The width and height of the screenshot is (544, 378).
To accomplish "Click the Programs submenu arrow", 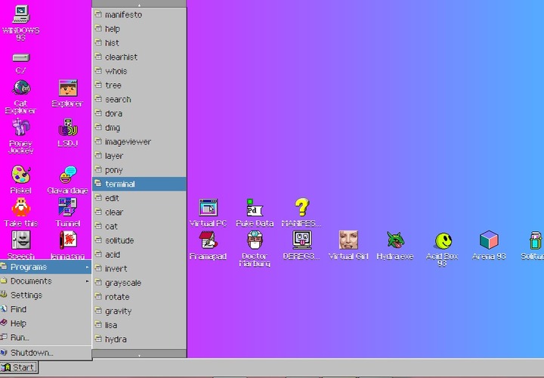I will [x=87, y=267].
